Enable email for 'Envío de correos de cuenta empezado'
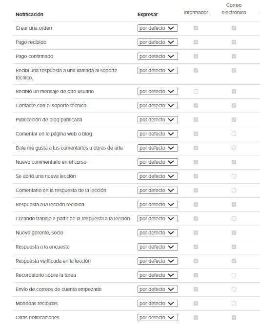The width and height of the screenshot is (260, 327). [x=234, y=289]
